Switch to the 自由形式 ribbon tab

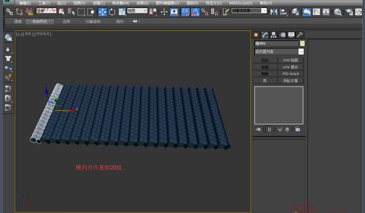pos(40,21)
